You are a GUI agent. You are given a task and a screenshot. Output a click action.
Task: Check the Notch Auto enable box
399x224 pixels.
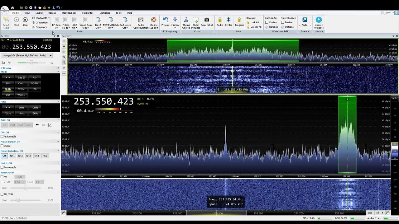2,167
